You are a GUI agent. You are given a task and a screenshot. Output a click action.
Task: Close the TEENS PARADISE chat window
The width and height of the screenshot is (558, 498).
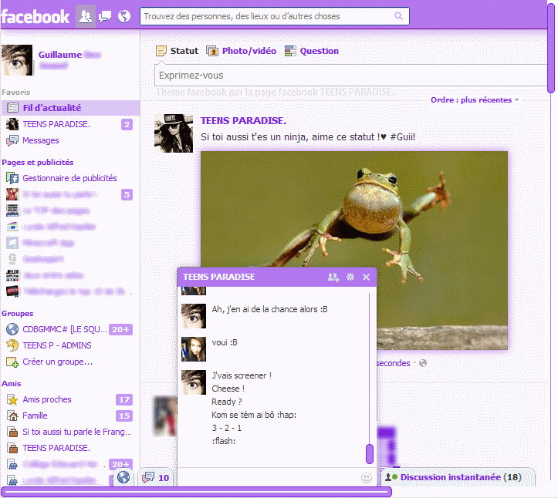click(366, 277)
